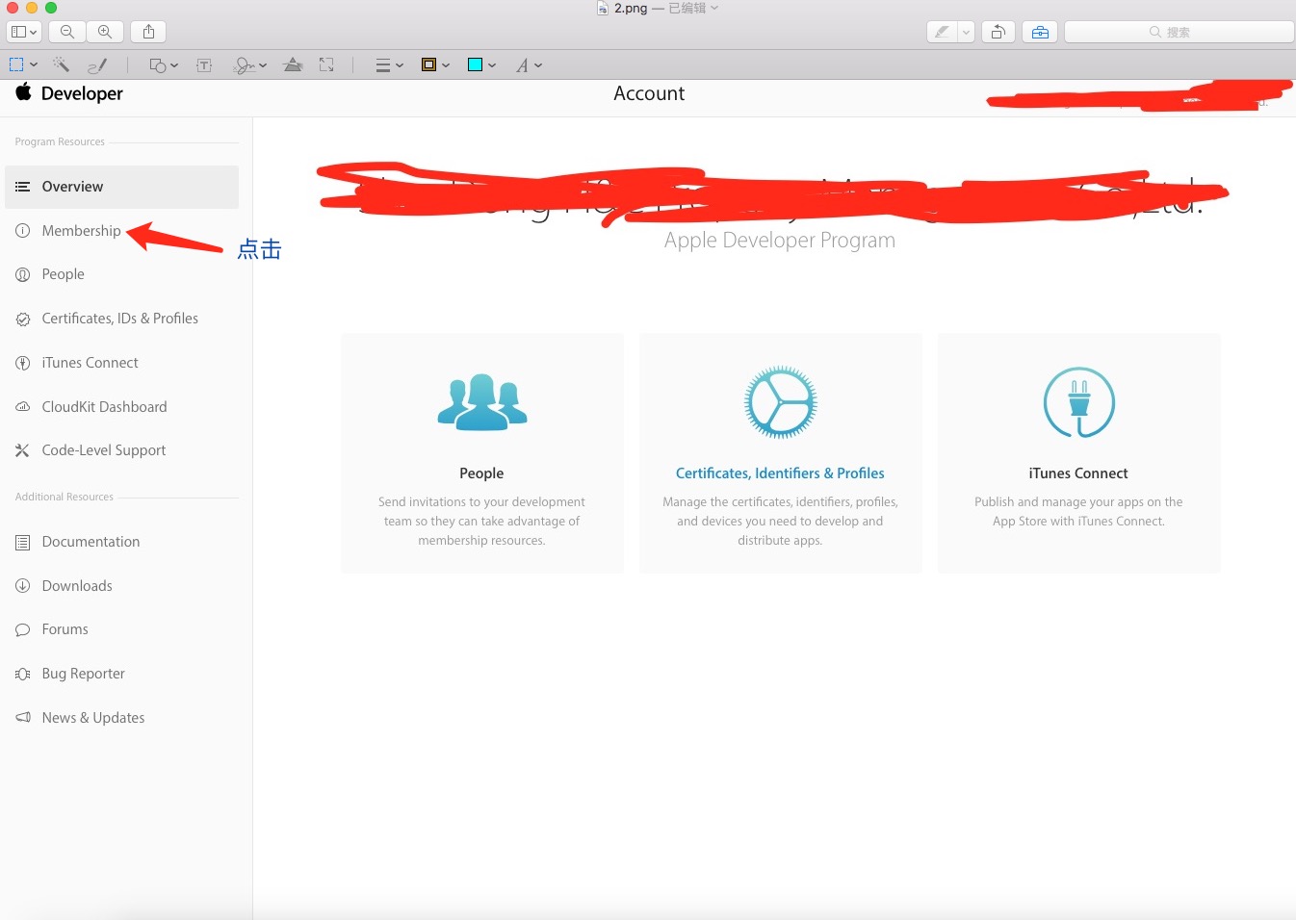Open the sidebar view mode dropdown
Screen dimensions: 1296x920
pos(24,32)
